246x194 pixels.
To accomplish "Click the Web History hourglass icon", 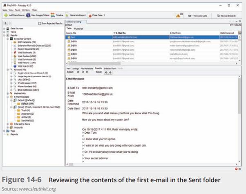I will (x=15, y=63).
